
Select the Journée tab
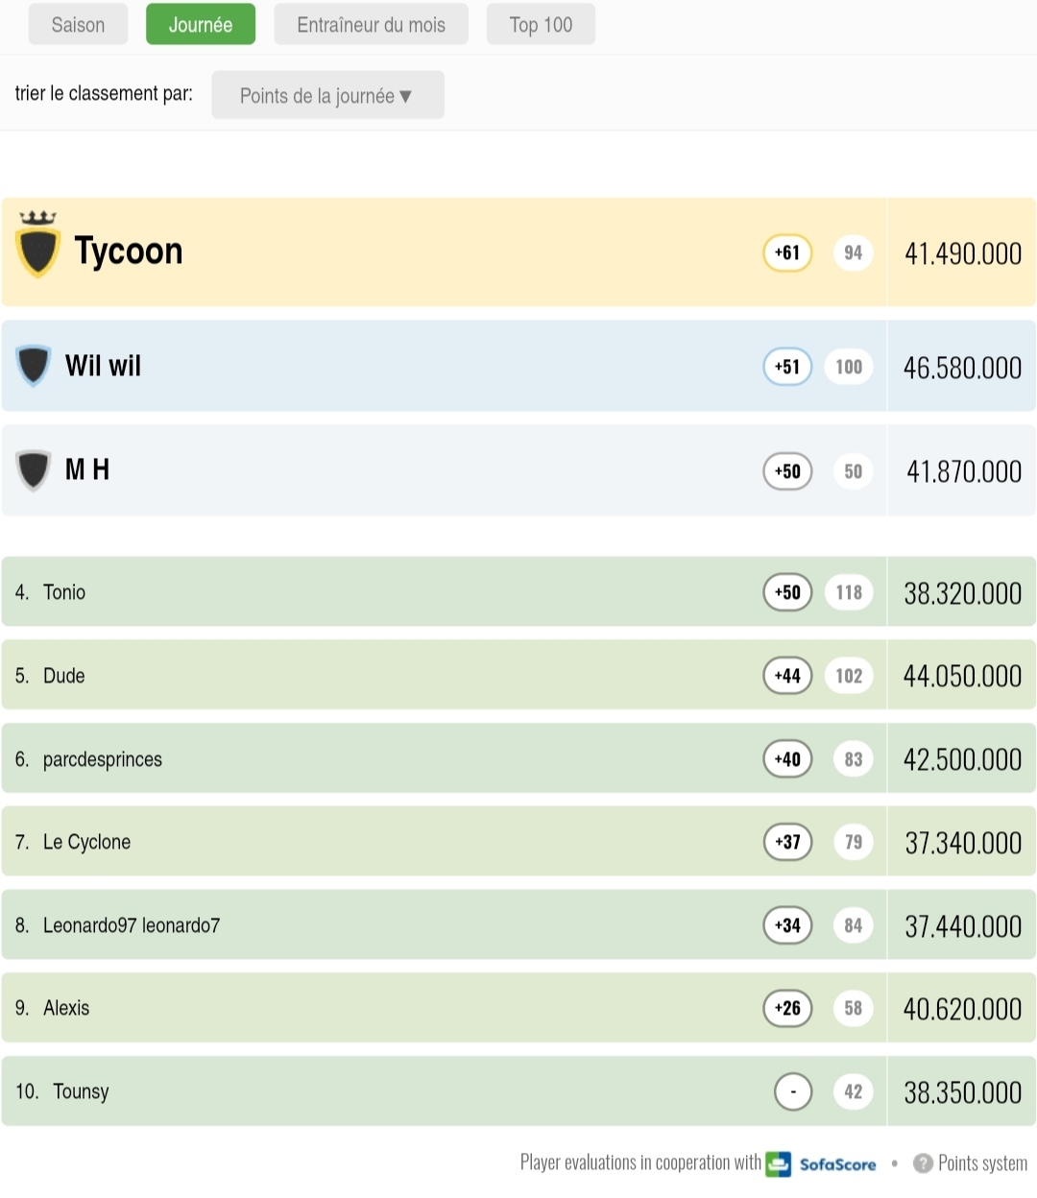click(x=201, y=25)
